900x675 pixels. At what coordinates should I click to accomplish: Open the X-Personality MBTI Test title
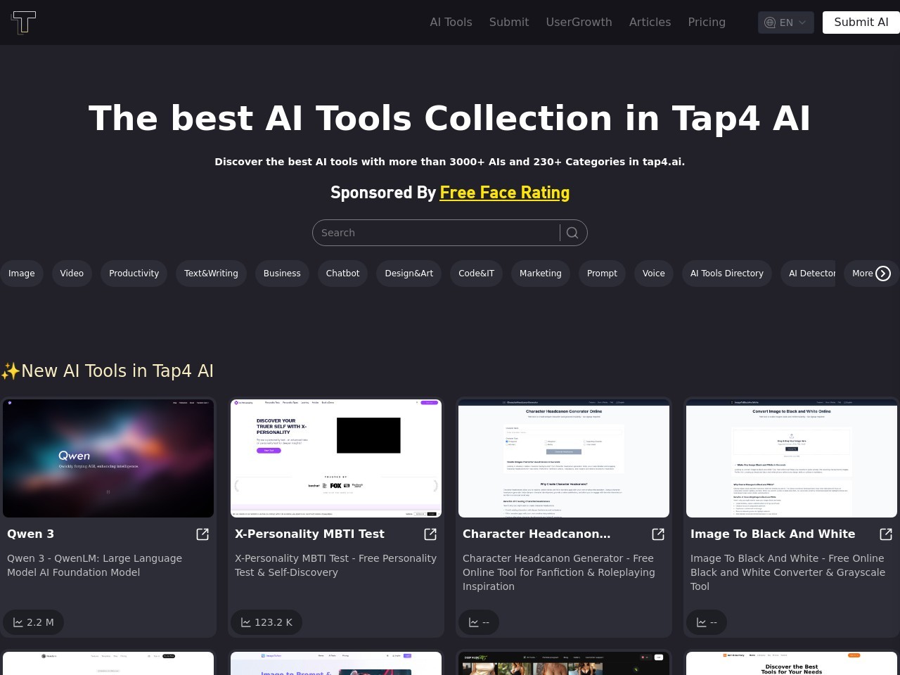(x=309, y=534)
